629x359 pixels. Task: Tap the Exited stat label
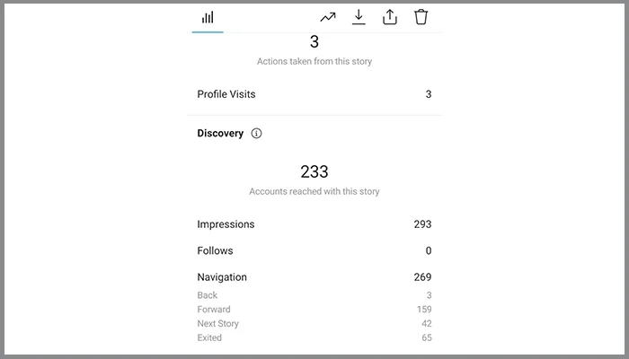click(x=209, y=338)
